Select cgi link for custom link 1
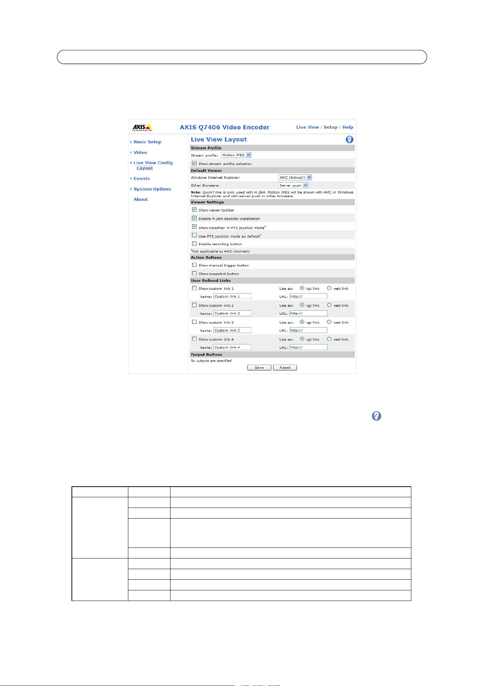Viewport: 485px width, 686px height. (x=302, y=288)
